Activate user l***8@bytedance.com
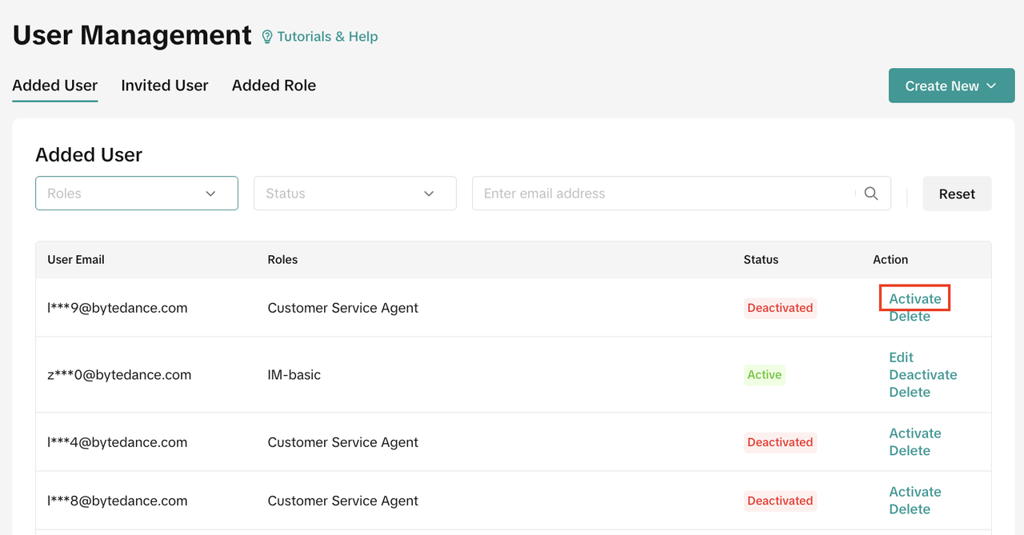Image resolution: width=1024 pixels, height=535 pixels. pyautogui.click(x=915, y=492)
